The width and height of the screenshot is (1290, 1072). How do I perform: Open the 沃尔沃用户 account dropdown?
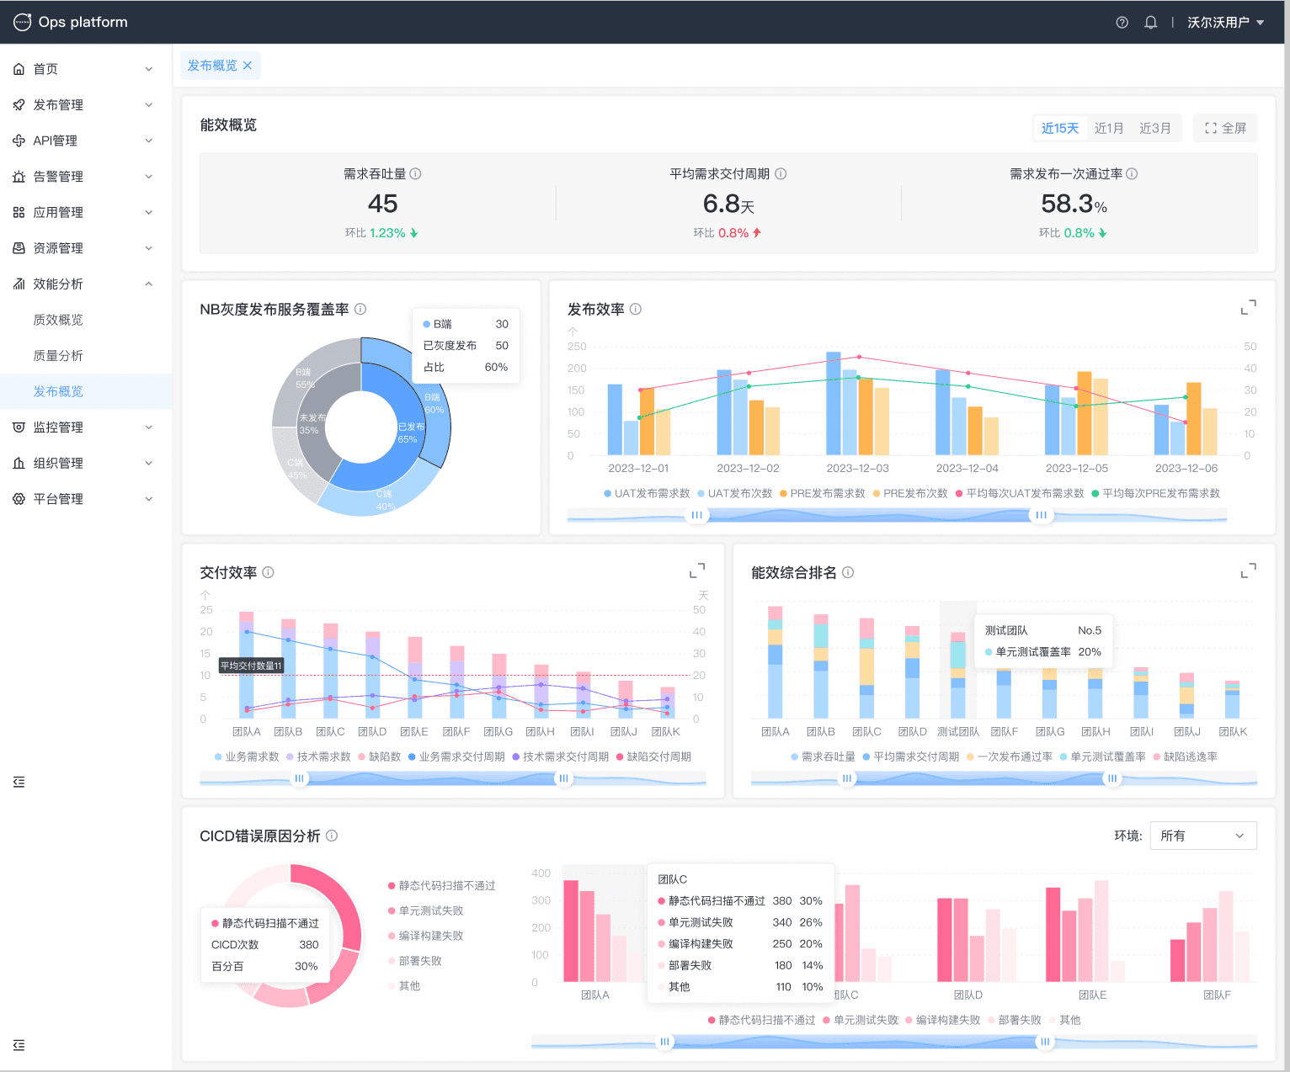[x=1225, y=23]
